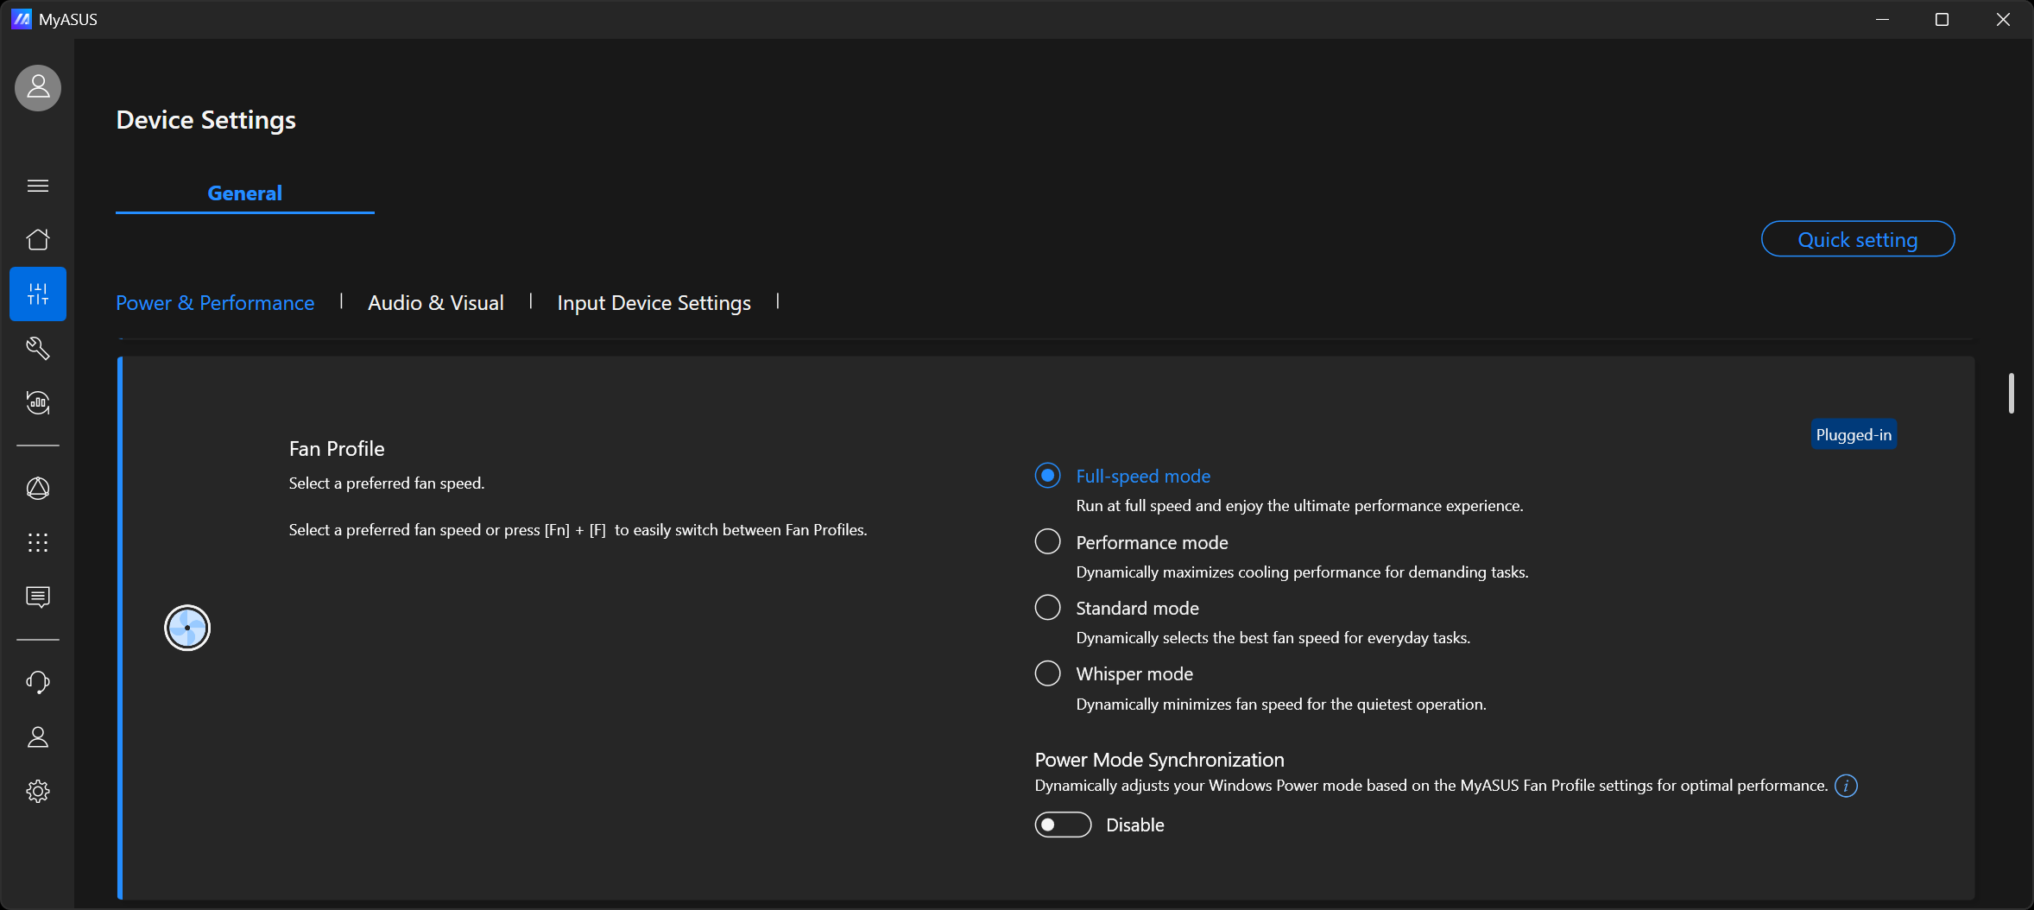Select Whisper mode radio button
This screenshot has height=910, width=2034.
1047,673
